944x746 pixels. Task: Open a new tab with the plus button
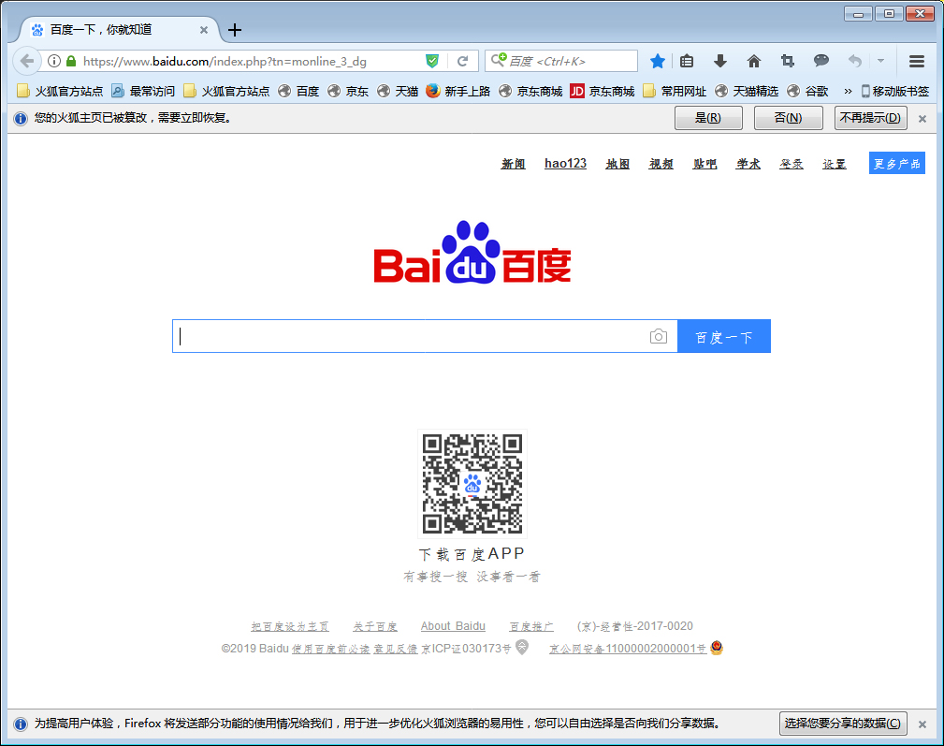click(x=234, y=29)
